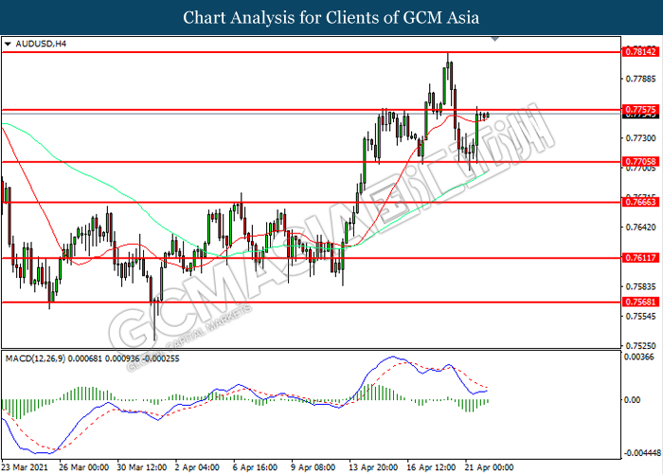
Task: Select the 0.77058 price level label
Action: (641, 161)
